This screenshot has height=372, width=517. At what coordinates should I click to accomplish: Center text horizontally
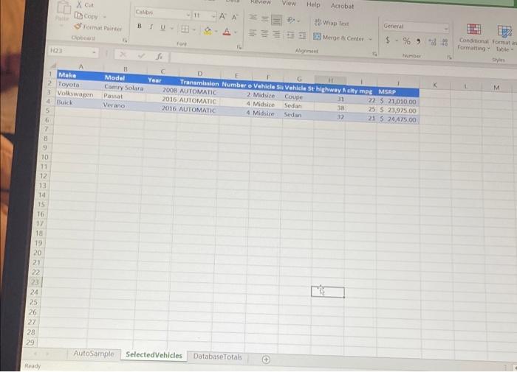[x=264, y=34]
